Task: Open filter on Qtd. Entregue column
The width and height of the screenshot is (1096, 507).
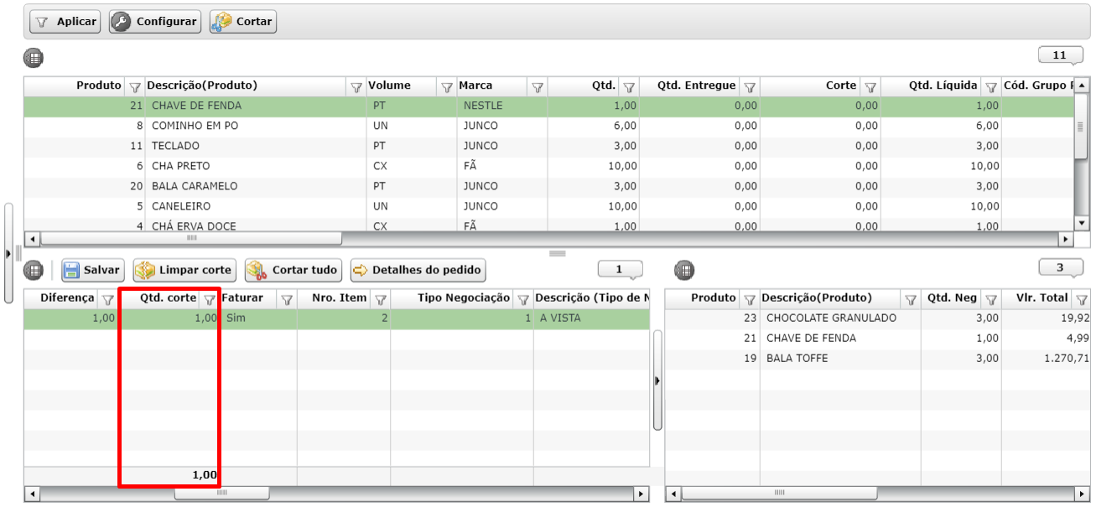Action: [x=750, y=86]
